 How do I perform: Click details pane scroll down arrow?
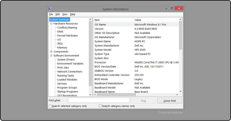coord(180,91)
